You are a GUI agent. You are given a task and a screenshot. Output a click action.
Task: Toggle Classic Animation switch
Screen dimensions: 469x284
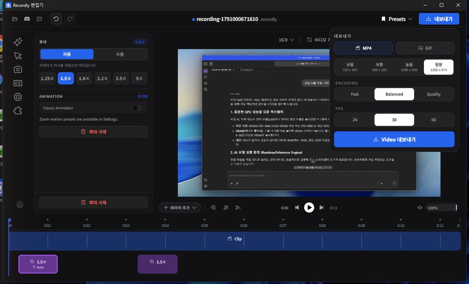pyautogui.click(x=137, y=108)
